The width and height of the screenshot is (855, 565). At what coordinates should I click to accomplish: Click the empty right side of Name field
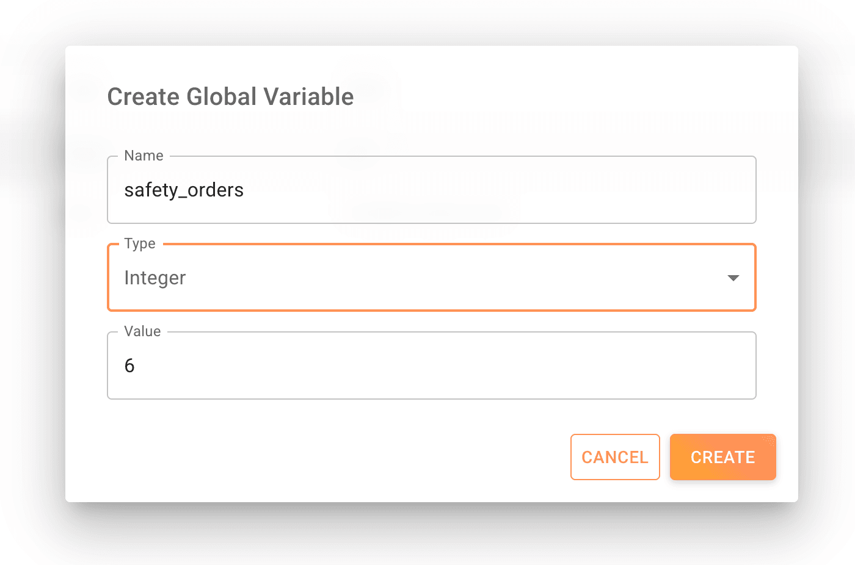tap(611, 190)
